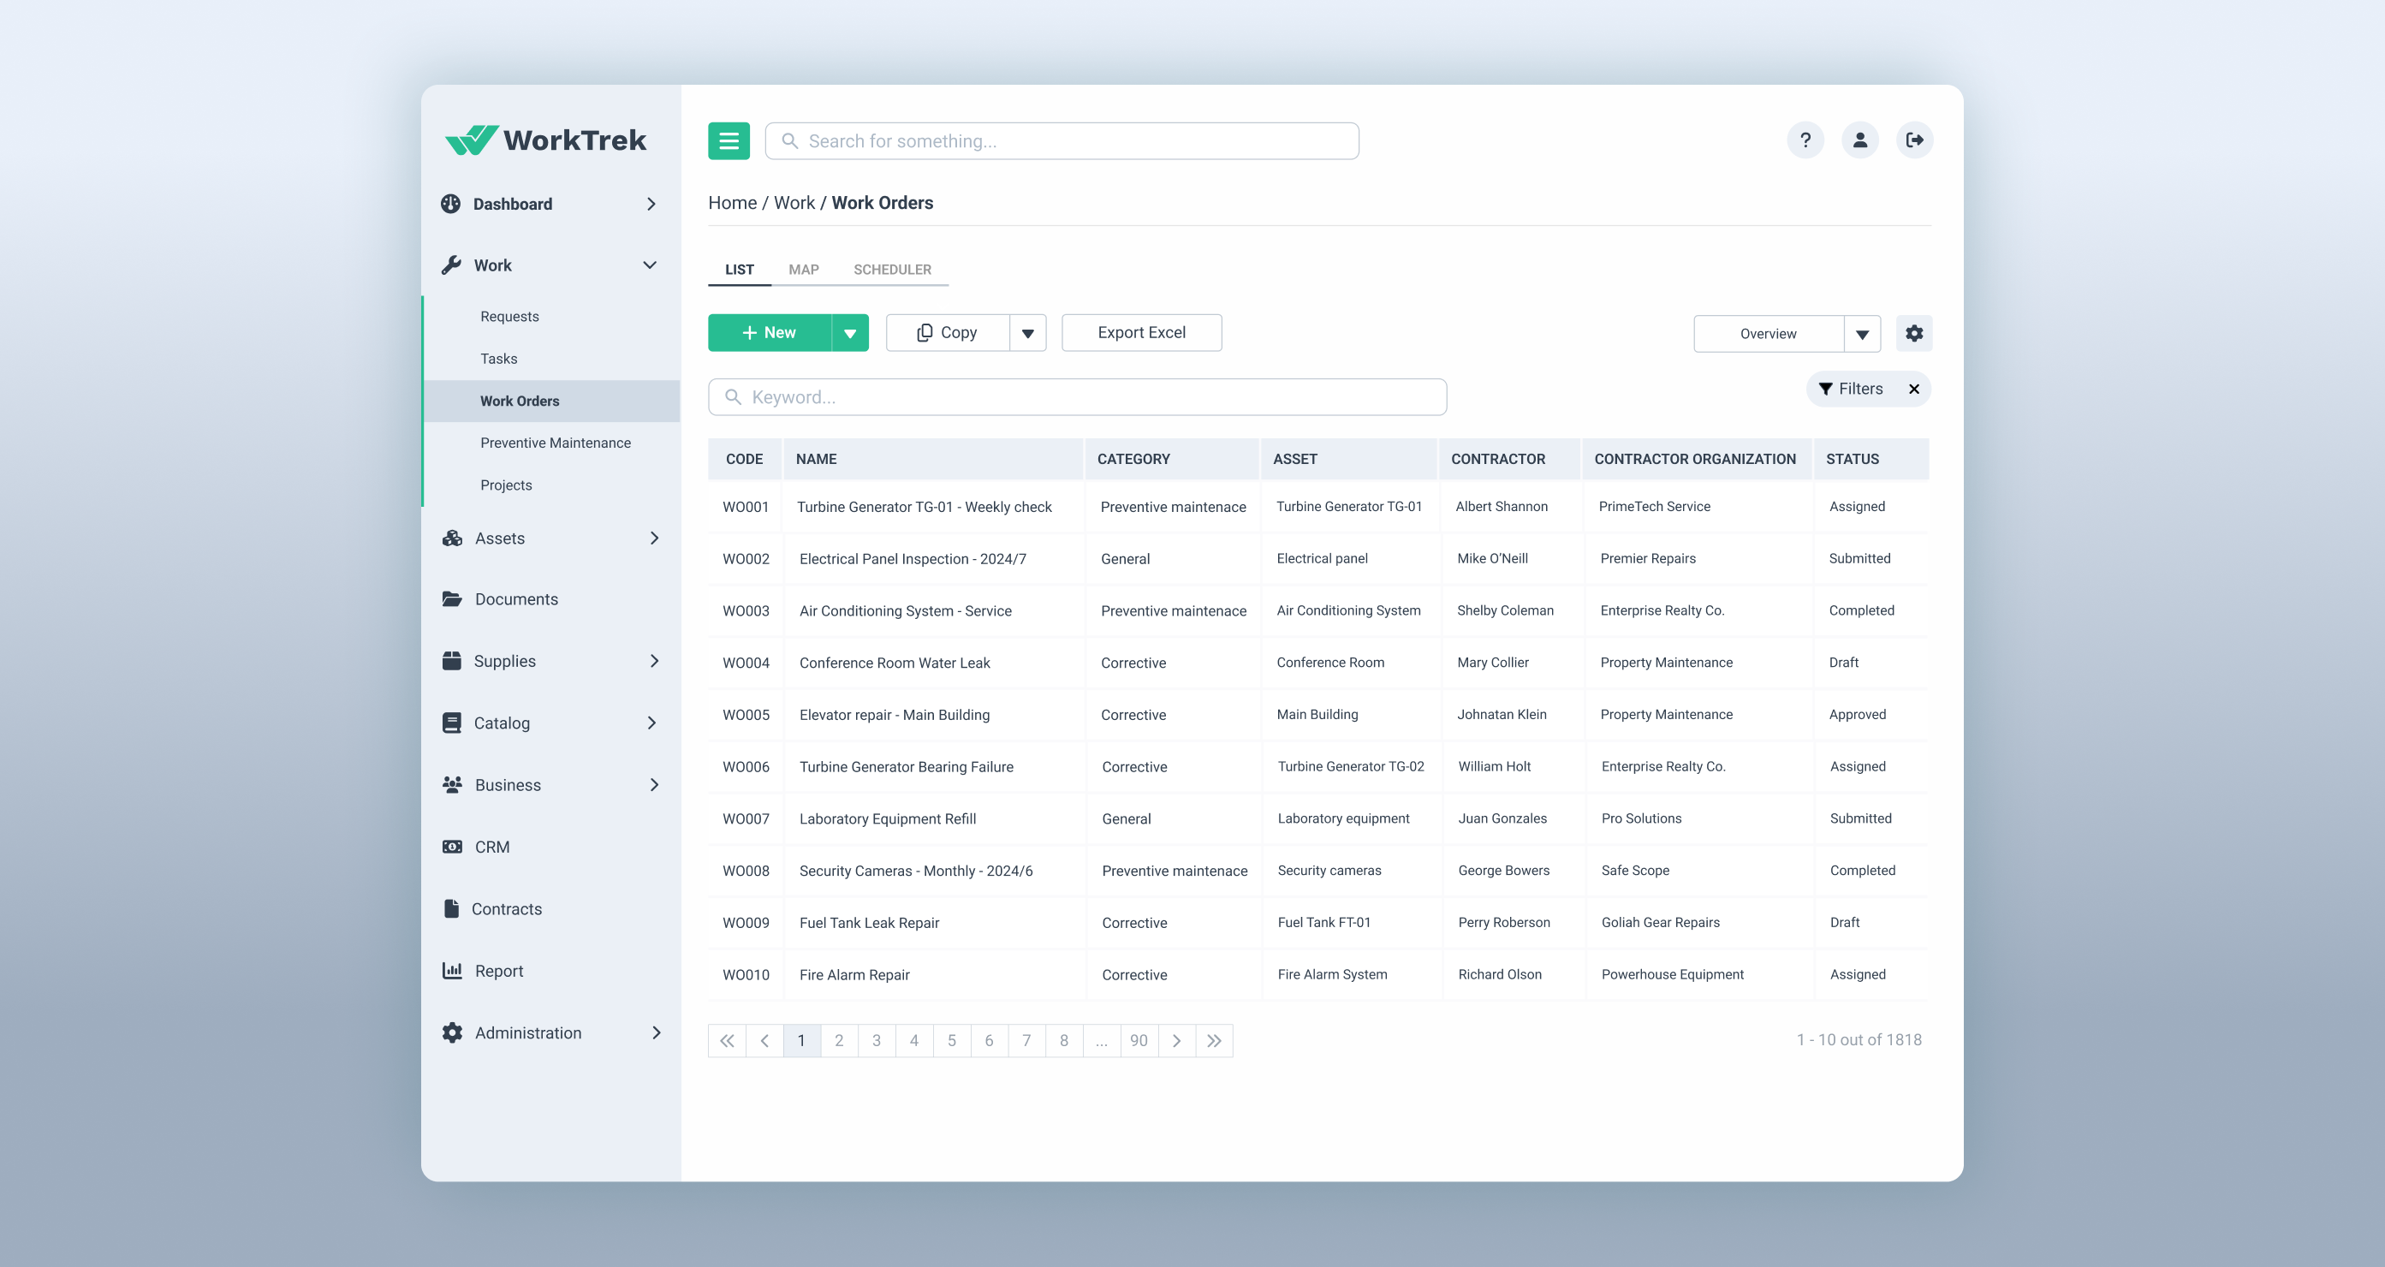Expand the Assets sidebar section
This screenshot has width=2385, height=1267.
tap(654, 538)
